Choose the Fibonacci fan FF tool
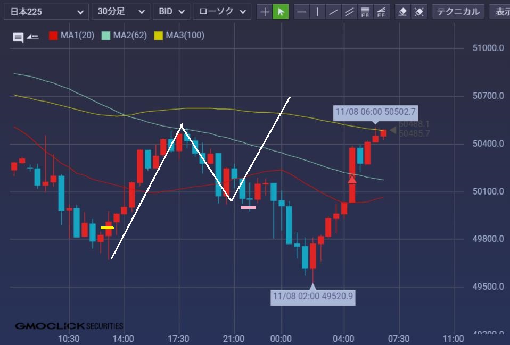Image resolution: width=510 pixels, height=345 pixels. point(381,12)
